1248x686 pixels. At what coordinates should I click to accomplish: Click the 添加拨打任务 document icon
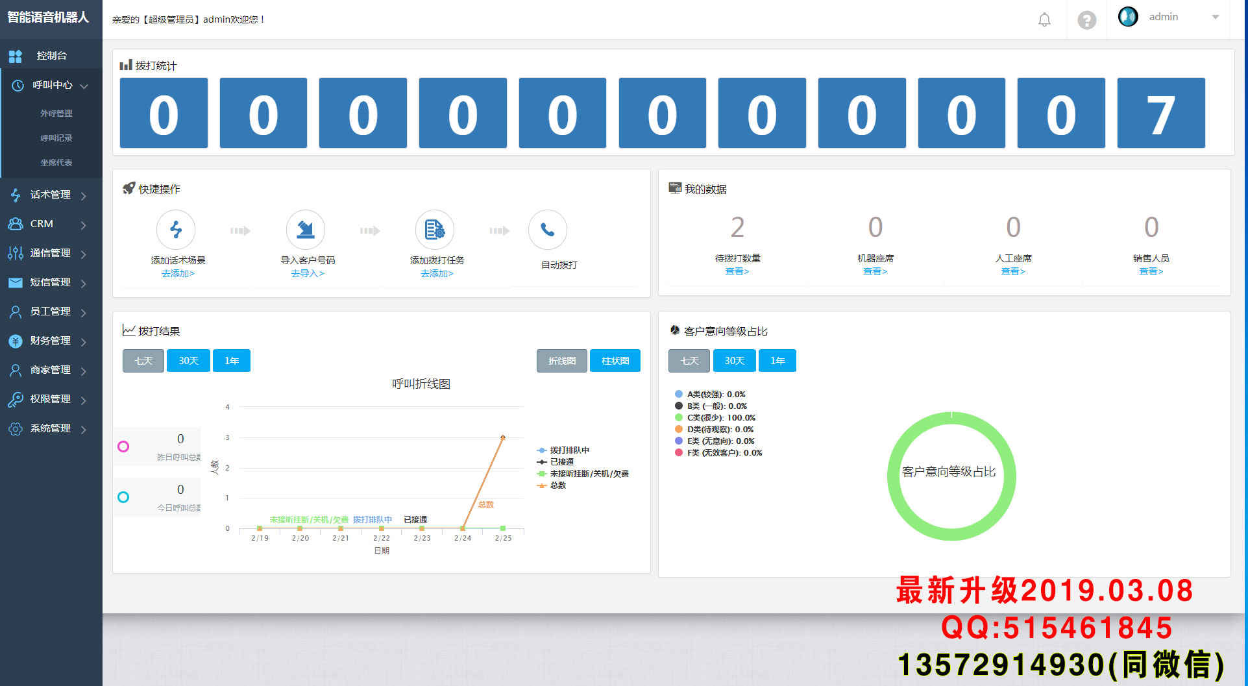[435, 230]
